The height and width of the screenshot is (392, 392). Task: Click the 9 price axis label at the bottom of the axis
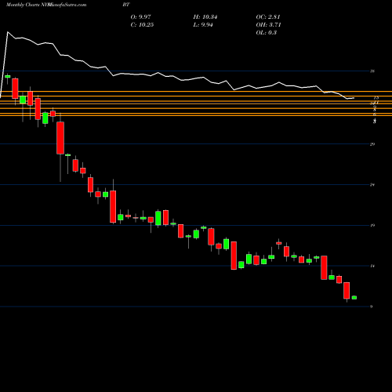[x=372, y=307]
